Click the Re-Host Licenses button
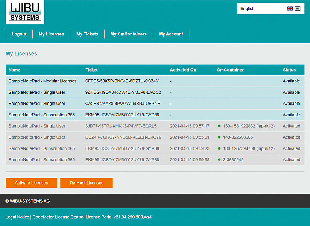The width and height of the screenshot is (310, 226). tap(87, 183)
